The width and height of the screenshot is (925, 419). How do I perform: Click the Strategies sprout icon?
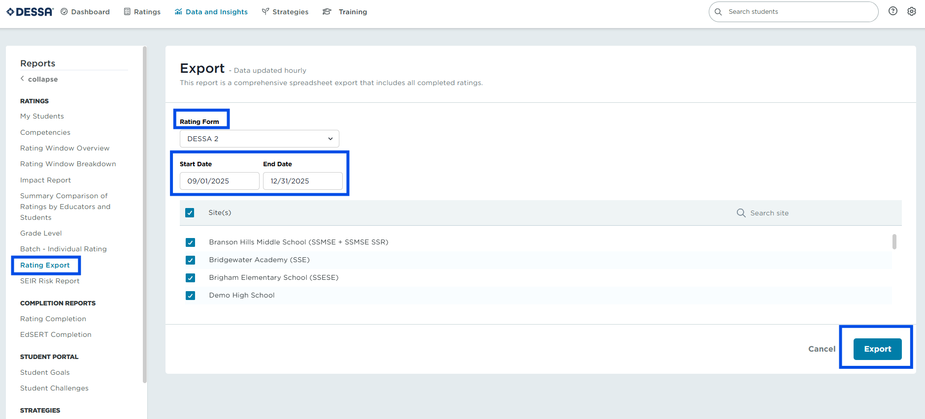(x=265, y=12)
